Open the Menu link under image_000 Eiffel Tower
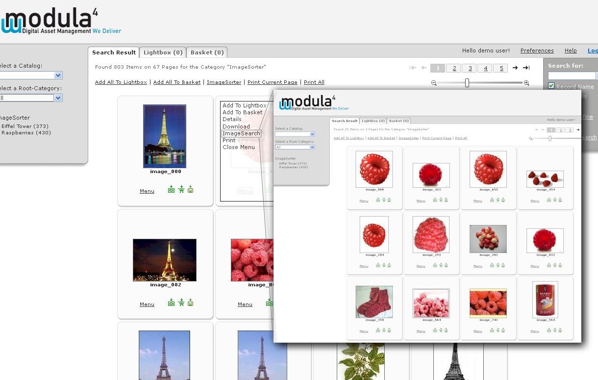The height and width of the screenshot is (380, 598). pyautogui.click(x=147, y=191)
